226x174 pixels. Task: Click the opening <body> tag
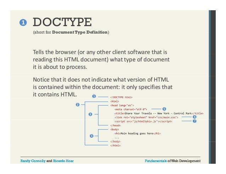[115, 129]
